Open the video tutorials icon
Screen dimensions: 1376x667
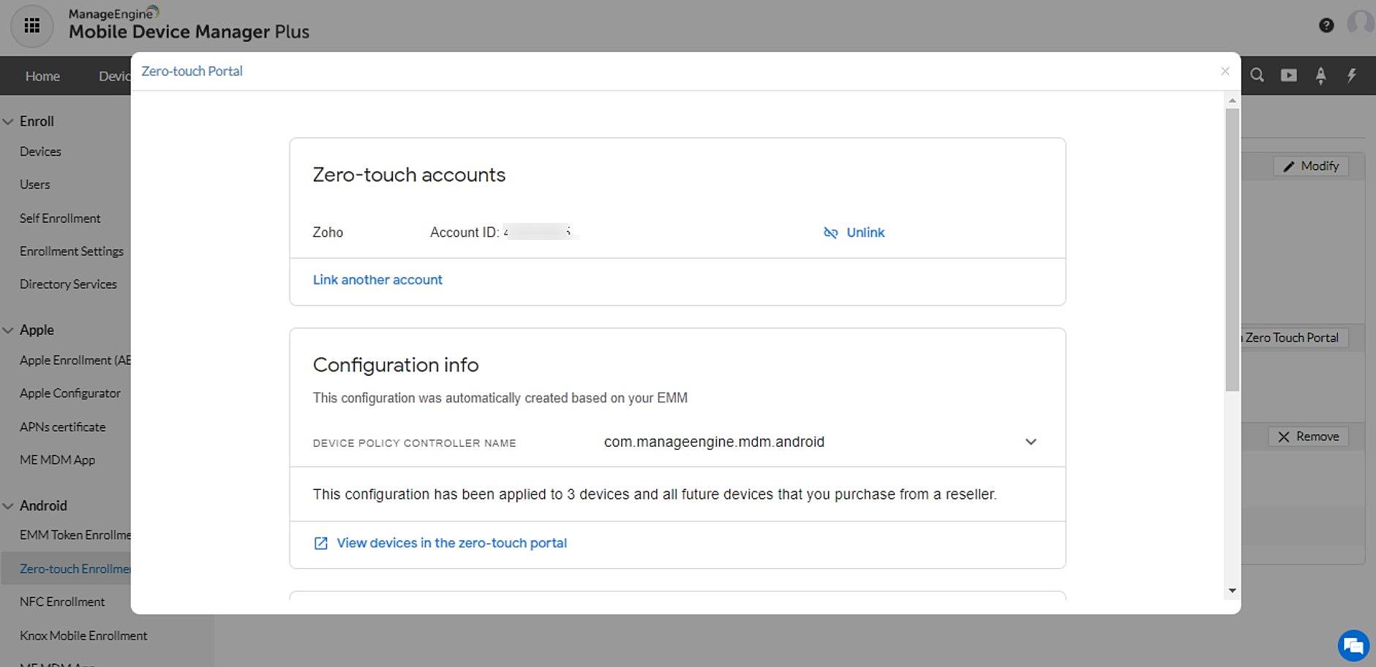(x=1289, y=75)
